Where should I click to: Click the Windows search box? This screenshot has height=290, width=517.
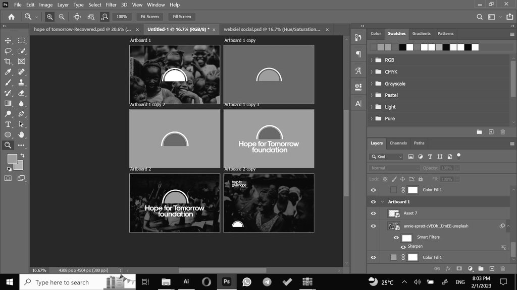pyautogui.click(x=78, y=282)
